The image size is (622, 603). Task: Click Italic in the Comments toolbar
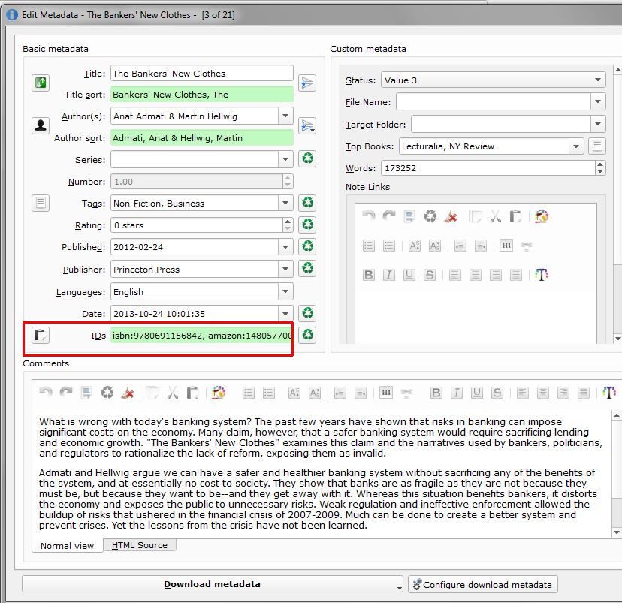(x=457, y=393)
